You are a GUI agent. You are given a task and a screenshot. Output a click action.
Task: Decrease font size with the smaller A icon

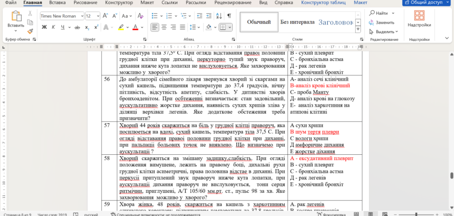click(115, 16)
